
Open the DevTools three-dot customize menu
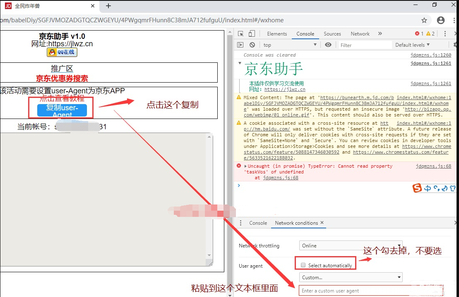pos(445,33)
